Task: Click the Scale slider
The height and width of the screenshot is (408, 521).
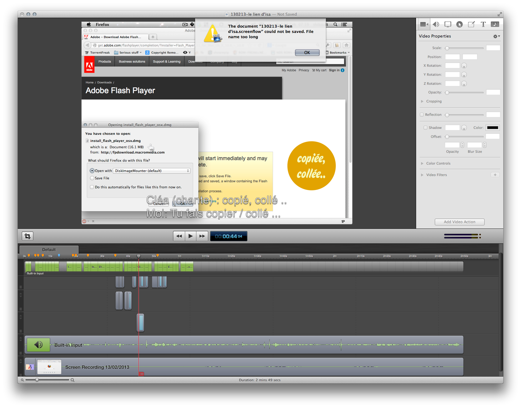Action: [465, 48]
